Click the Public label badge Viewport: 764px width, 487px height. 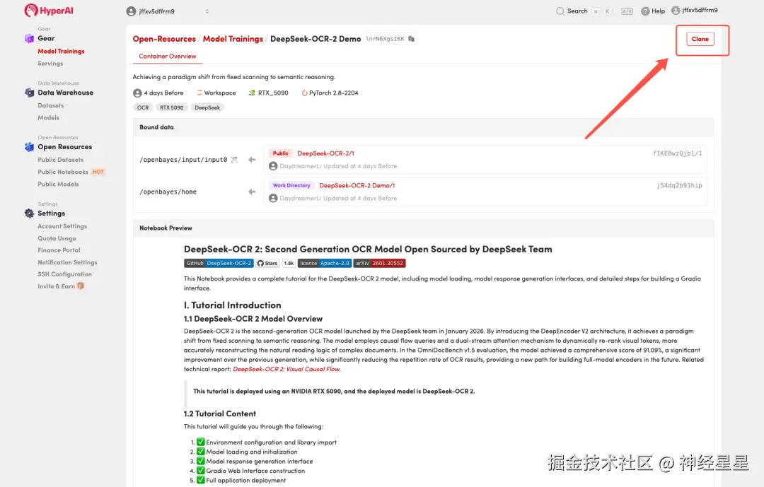click(x=281, y=153)
